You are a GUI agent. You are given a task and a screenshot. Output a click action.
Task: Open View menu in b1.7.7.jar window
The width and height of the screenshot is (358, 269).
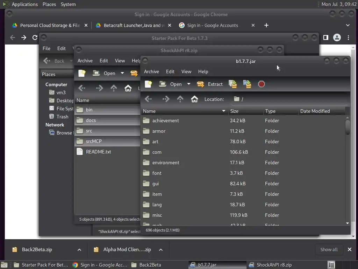pos(186,71)
